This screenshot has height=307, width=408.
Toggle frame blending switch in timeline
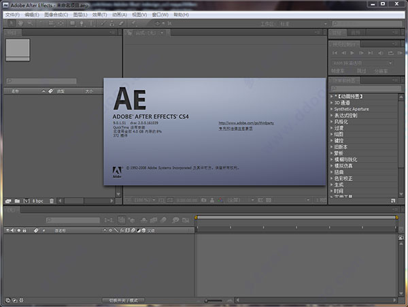[154, 221]
